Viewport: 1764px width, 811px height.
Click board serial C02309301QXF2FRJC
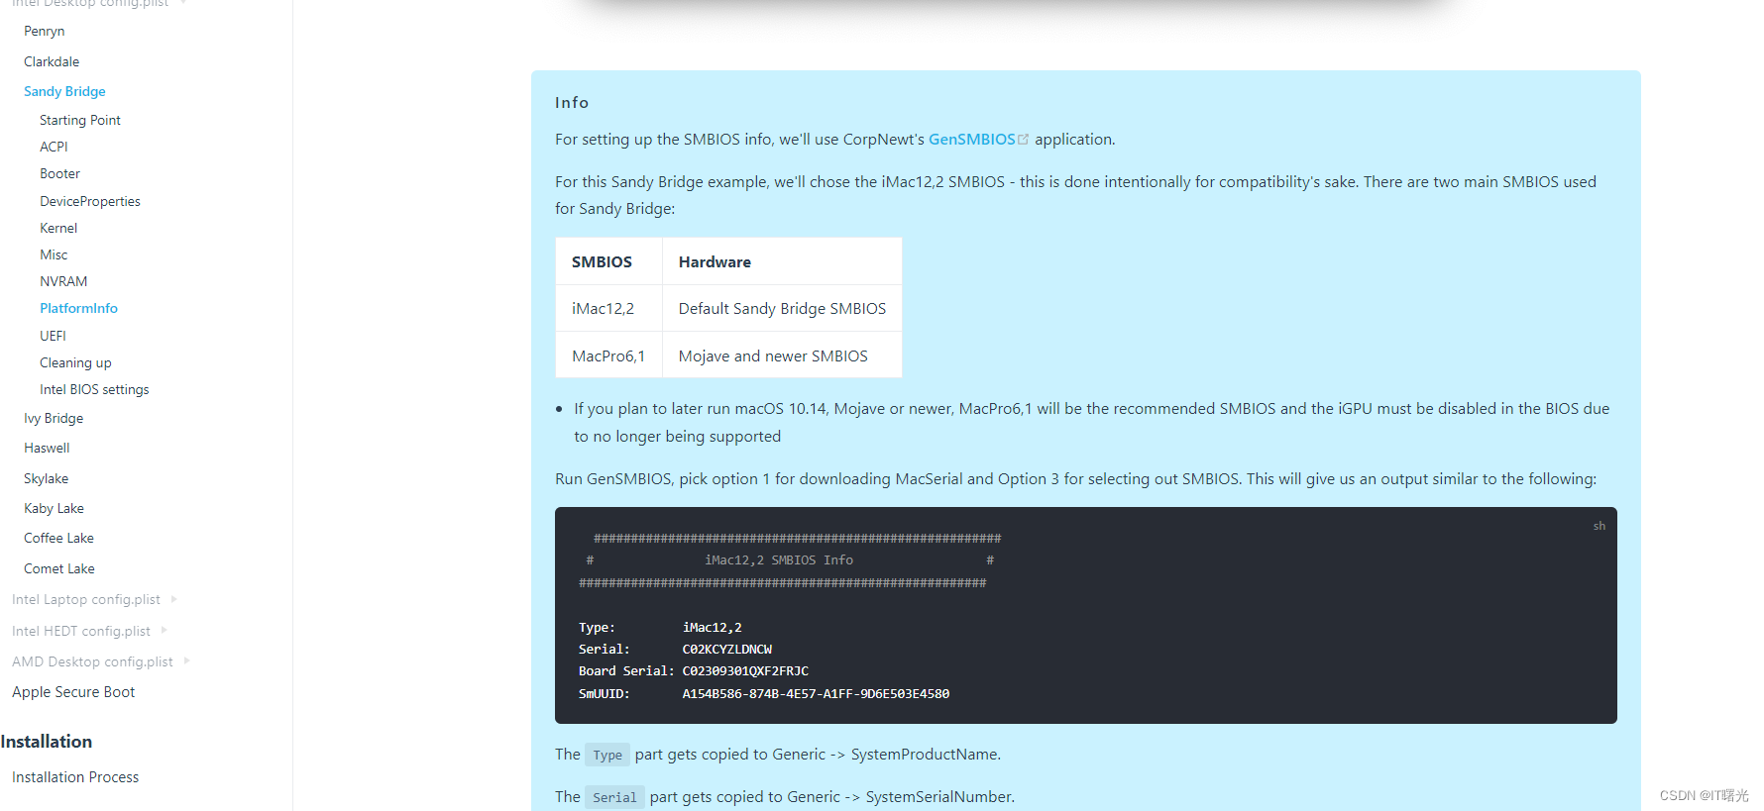coord(745,671)
